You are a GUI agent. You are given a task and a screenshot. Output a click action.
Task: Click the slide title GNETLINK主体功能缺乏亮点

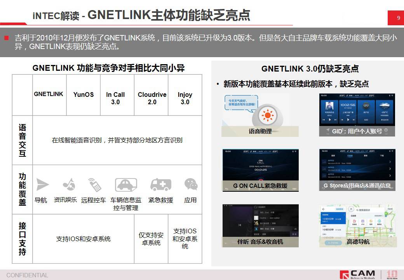tap(169, 15)
